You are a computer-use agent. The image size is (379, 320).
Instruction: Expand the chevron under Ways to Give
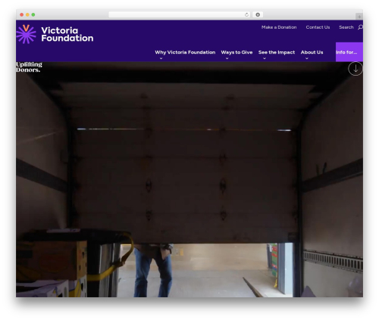(x=227, y=58)
